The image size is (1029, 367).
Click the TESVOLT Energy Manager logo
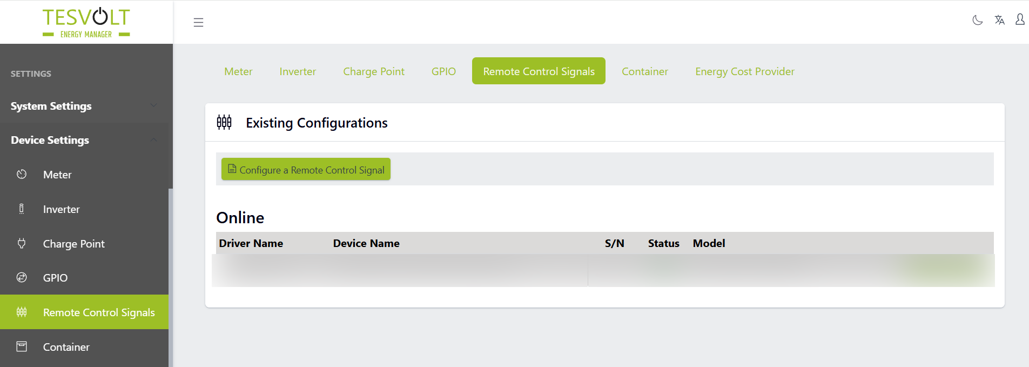tap(86, 23)
